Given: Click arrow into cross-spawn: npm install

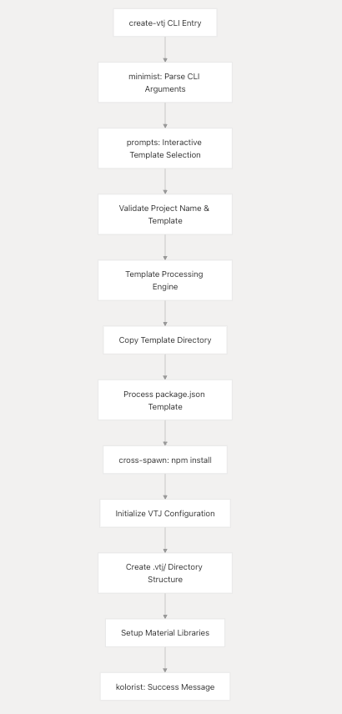Looking at the screenshot, I should (x=165, y=433).
